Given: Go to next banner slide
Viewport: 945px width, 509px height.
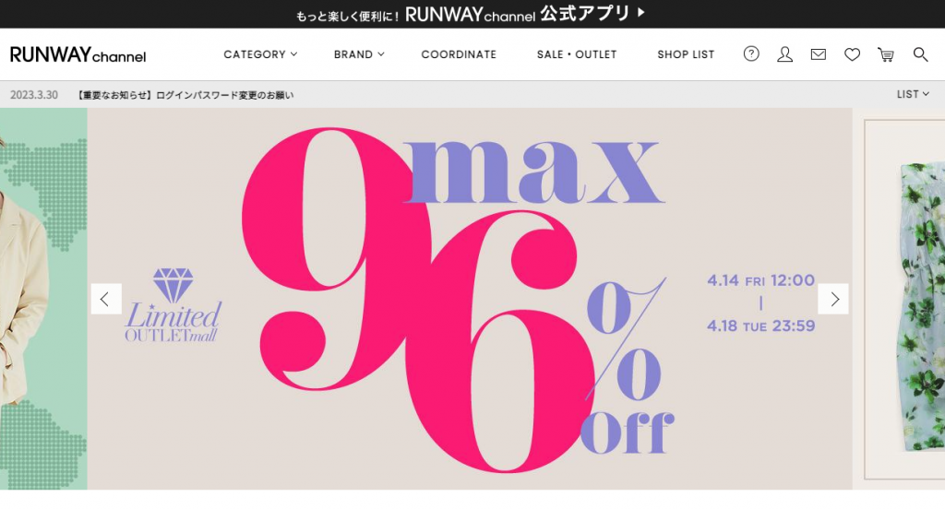Looking at the screenshot, I should [833, 299].
